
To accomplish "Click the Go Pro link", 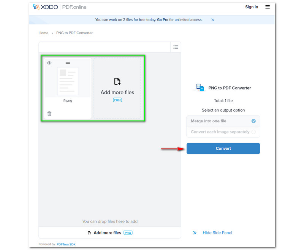I will (163, 20).
